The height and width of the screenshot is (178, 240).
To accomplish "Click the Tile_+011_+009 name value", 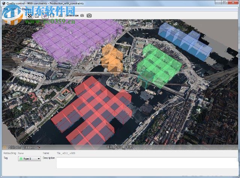I will point(66,153).
